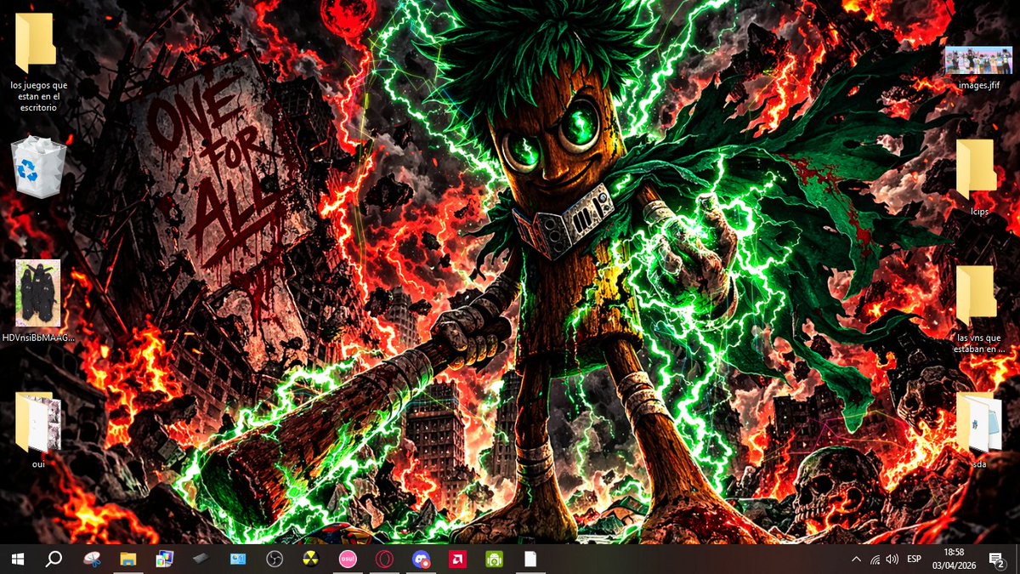Open OBS Studio from taskbar
The width and height of the screenshot is (1020, 574).
click(x=275, y=559)
